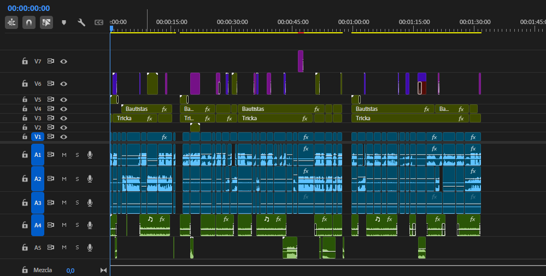The image size is (546, 276).
Task: Lock track V6
Action: [x=25, y=84]
